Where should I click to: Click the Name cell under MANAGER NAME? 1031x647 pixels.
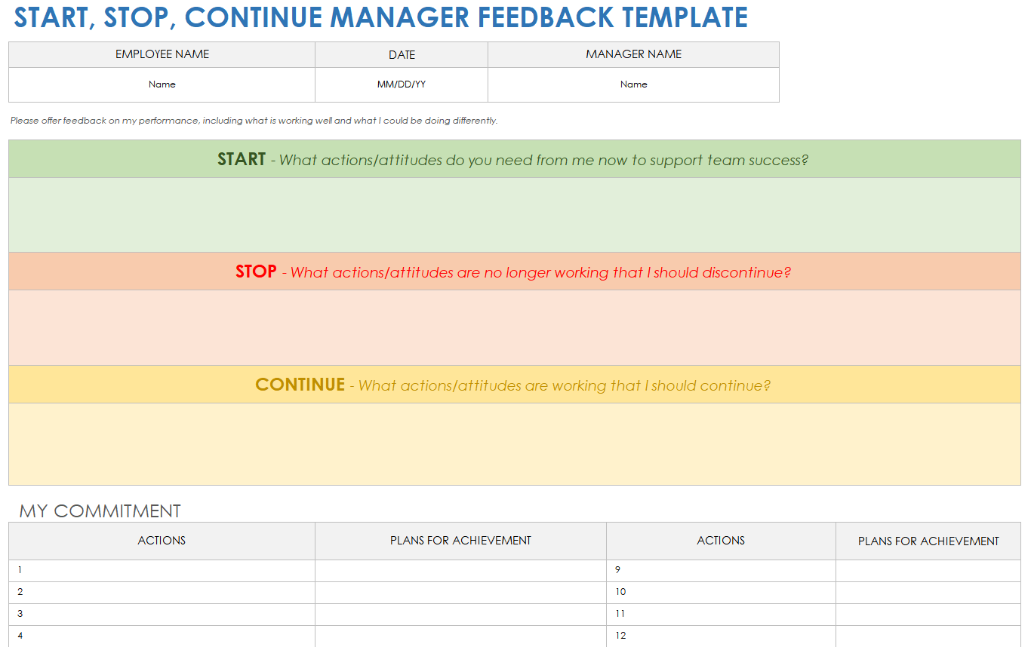click(633, 84)
